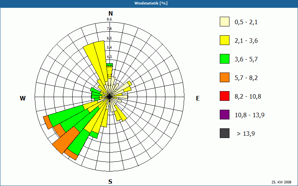298x186 pixels.
Task: Click the 'E' compass label
Action: (198, 98)
